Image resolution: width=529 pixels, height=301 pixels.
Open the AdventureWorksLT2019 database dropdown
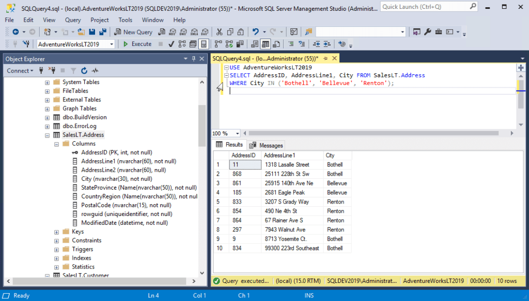coord(112,44)
